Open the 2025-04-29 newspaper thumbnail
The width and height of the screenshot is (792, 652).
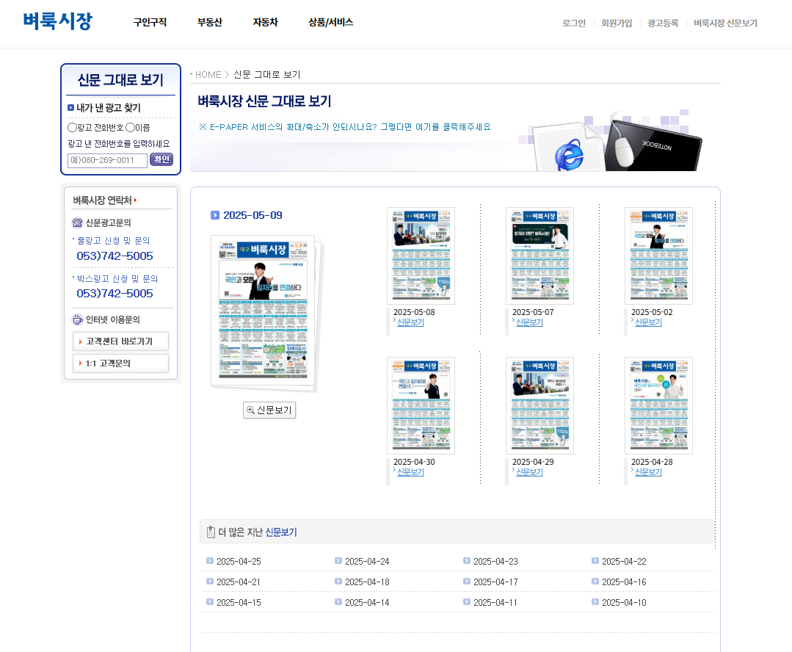(x=539, y=405)
